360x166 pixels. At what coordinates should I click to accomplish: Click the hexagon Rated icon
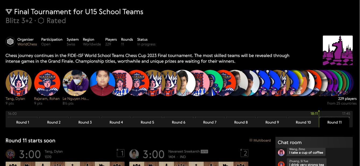tap(41, 21)
